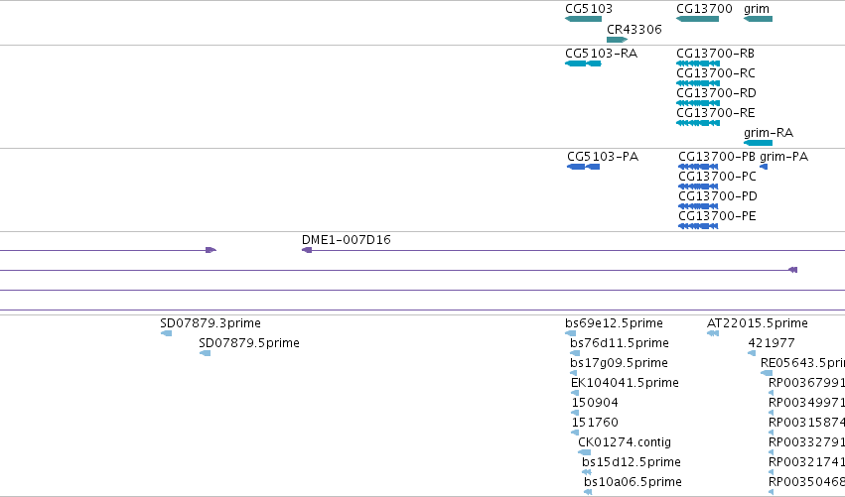Select the bs10a06.5prime EST
Screen dimensions: 845x497
click(x=633, y=482)
